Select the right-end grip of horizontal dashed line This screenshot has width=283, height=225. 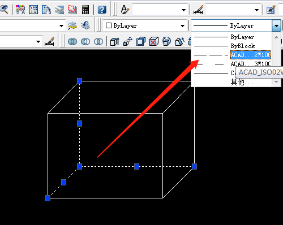tap(194, 166)
